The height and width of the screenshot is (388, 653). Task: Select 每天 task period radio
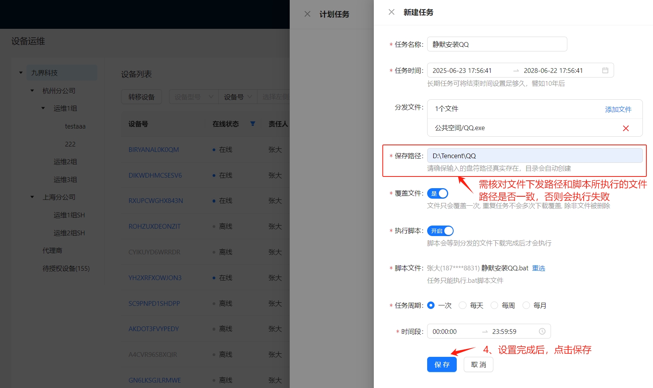coord(463,305)
